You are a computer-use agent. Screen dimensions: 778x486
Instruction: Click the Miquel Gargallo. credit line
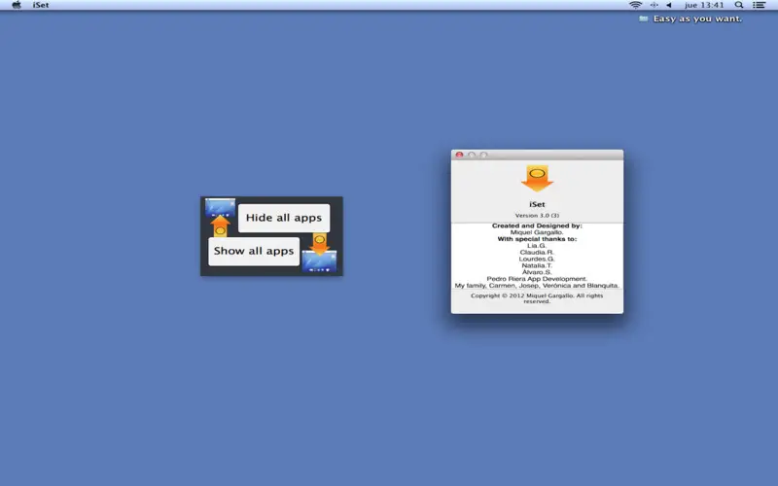point(537,232)
